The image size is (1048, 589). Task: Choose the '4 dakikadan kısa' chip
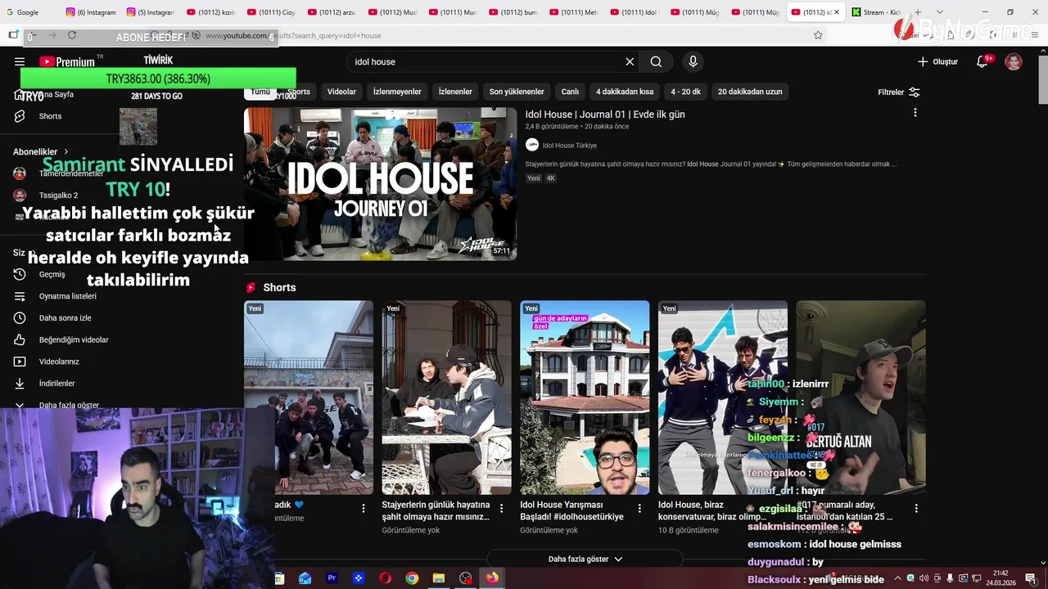625,92
